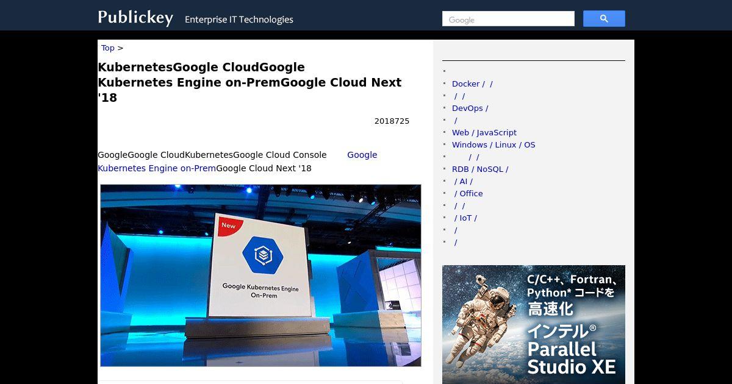Viewport: 732px width, 384px height.
Task: Click the 2018725 publication date text
Action: (x=392, y=121)
